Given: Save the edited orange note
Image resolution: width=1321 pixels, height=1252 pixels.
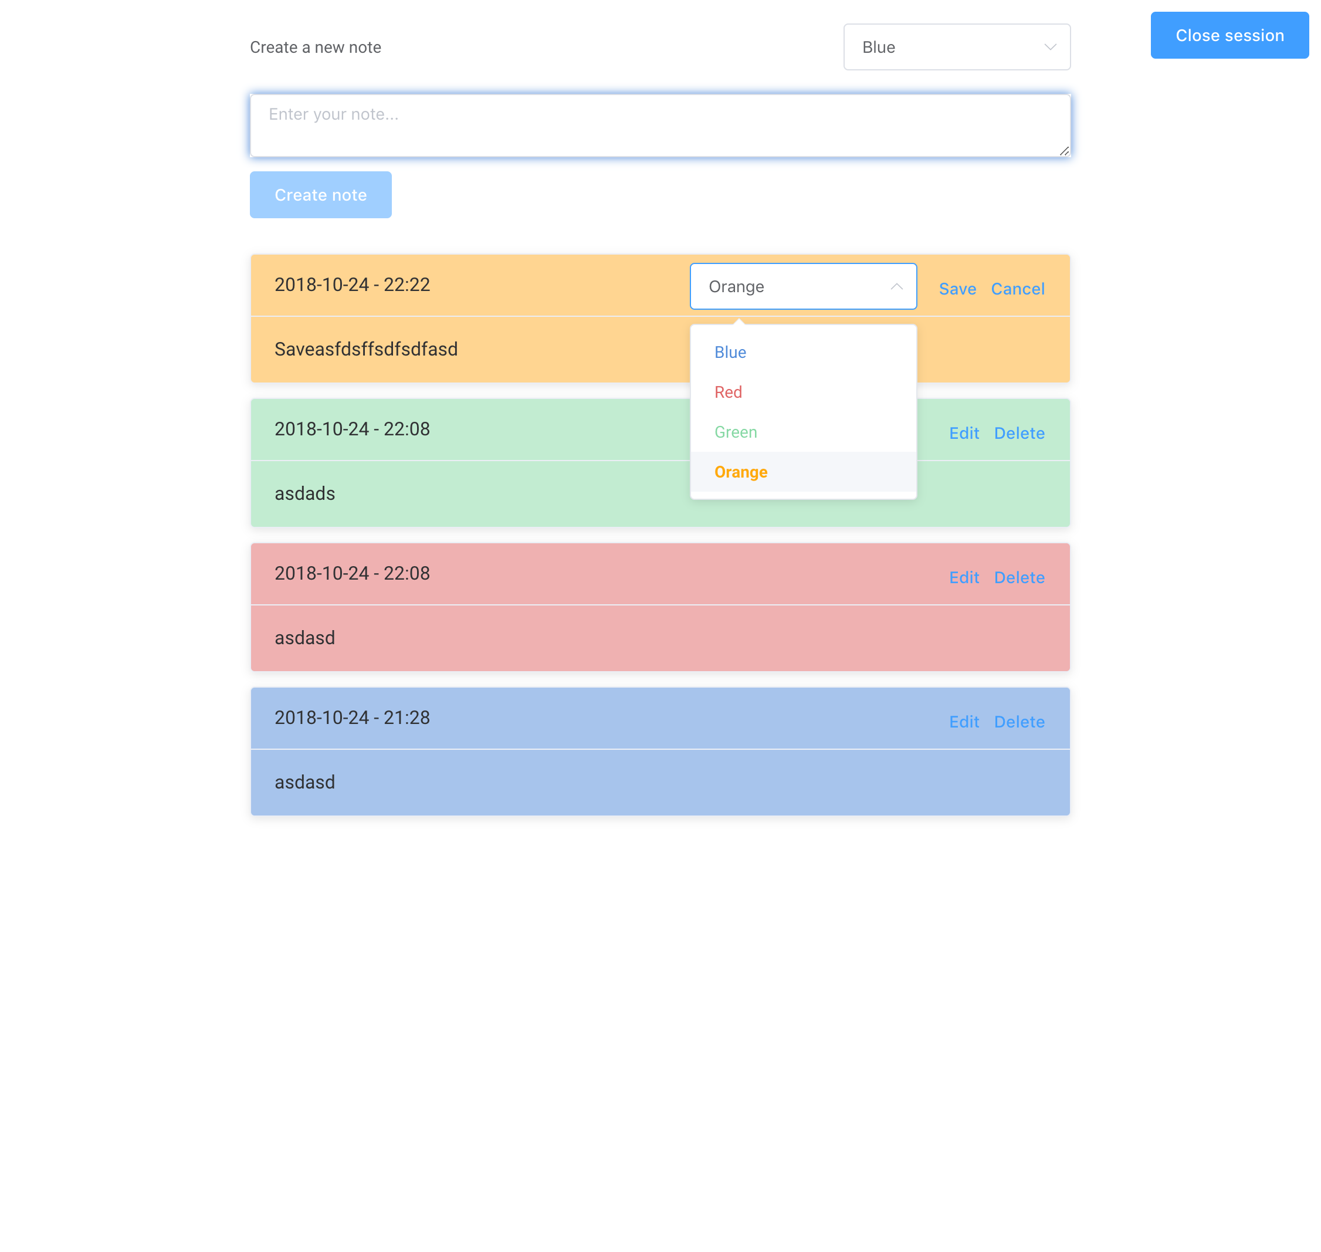Looking at the screenshot, I should click(x=957, y=289).
